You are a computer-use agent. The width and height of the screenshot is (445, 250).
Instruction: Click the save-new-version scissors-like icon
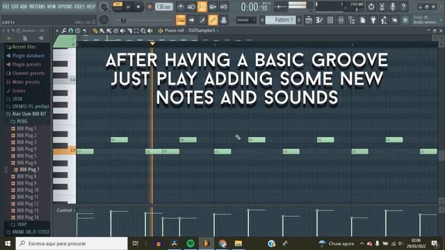click(x=382, y=6)
